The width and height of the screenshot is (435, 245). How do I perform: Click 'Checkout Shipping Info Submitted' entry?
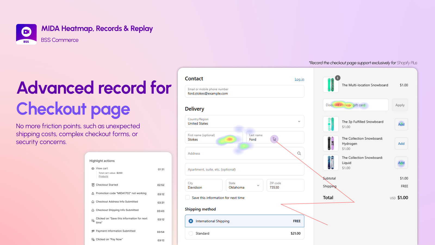[117, 210]
